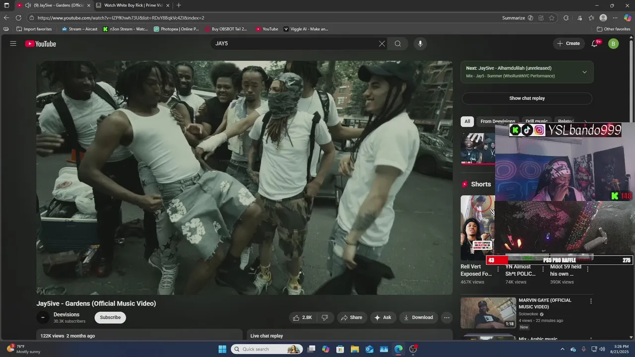Click Create button

tap(569, 44)
